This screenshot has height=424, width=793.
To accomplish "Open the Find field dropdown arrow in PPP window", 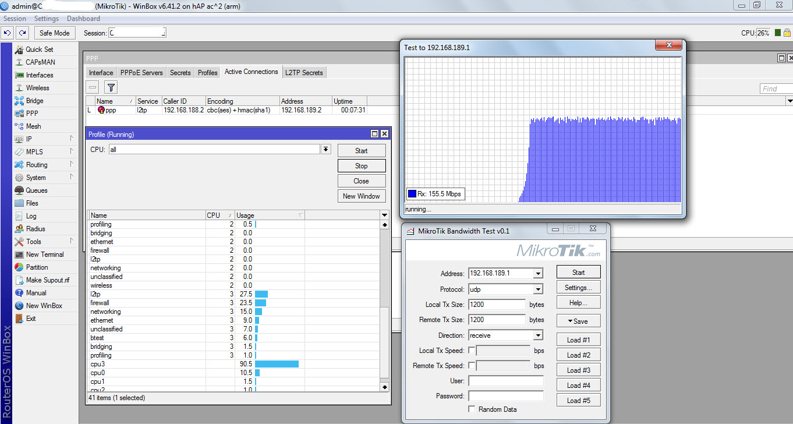I will tap(790, 101).
